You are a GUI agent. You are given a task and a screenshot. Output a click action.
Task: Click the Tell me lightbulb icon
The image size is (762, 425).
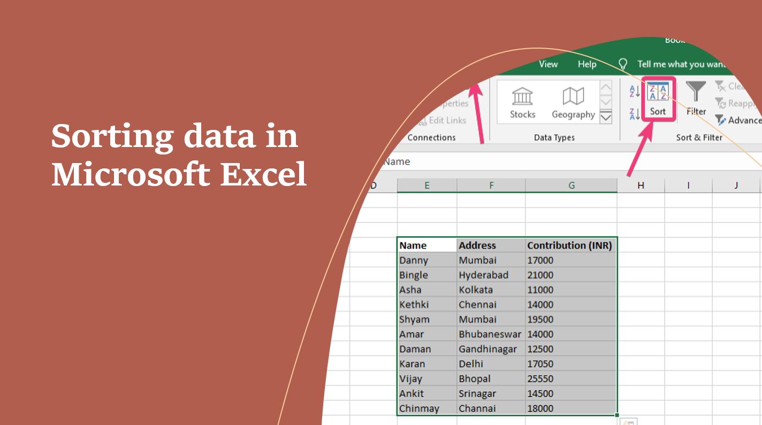click(x=622, y=64)
